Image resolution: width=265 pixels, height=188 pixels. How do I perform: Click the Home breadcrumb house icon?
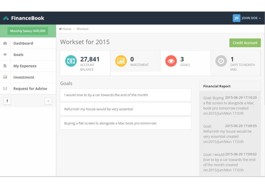60,29
